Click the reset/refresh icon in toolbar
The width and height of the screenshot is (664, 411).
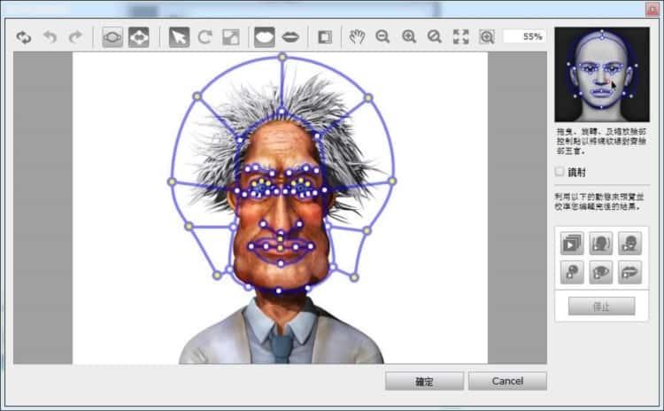[x=24, y=37]
